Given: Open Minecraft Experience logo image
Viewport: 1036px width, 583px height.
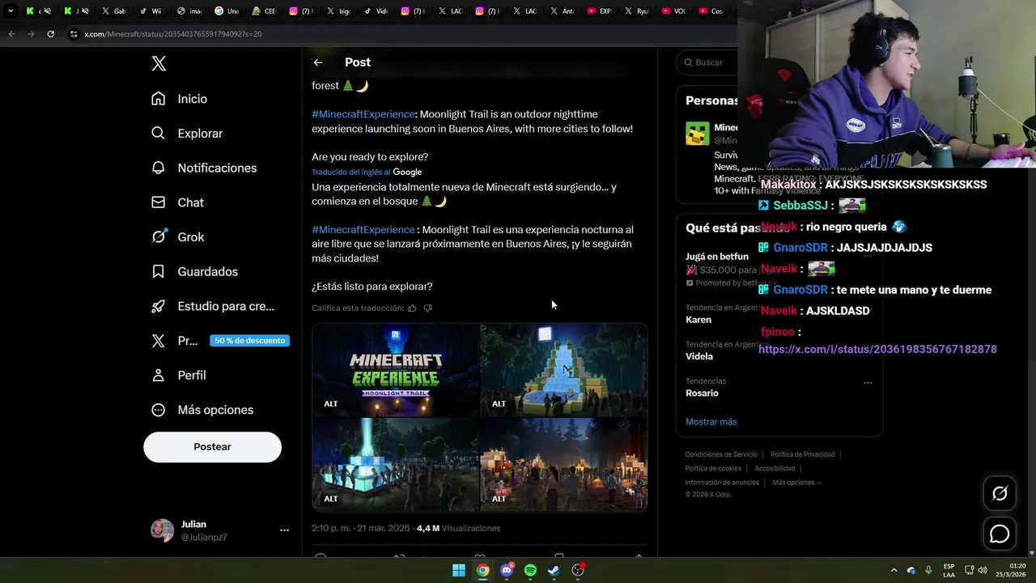Looking at the screenshot, I should [x=396, y=370].
